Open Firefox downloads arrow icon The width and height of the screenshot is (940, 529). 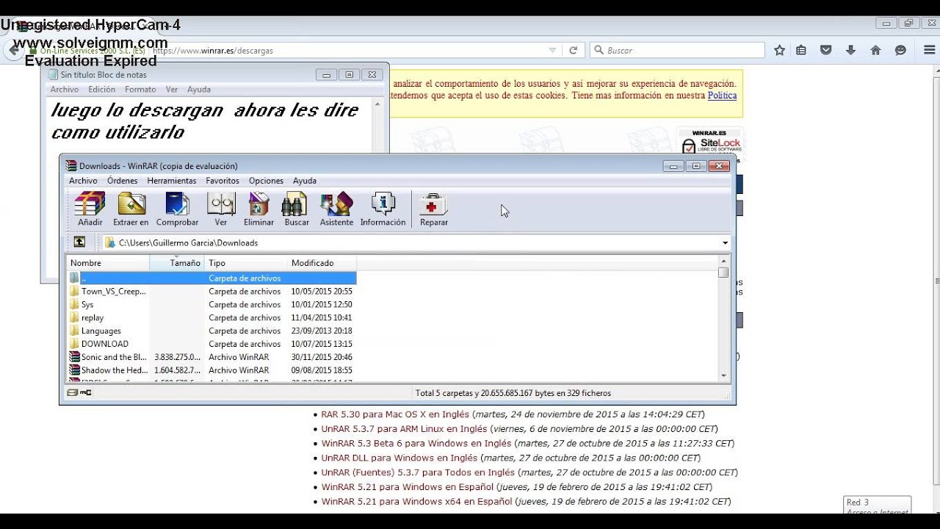tap(850, 51)
